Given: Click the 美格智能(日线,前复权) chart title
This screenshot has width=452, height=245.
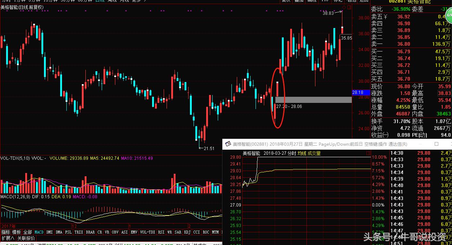Looking at the screenshot, I should [x=22, y=7].
